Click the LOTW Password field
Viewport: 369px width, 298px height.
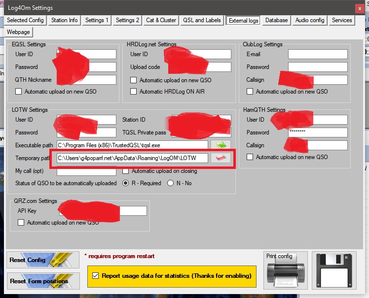86,132
